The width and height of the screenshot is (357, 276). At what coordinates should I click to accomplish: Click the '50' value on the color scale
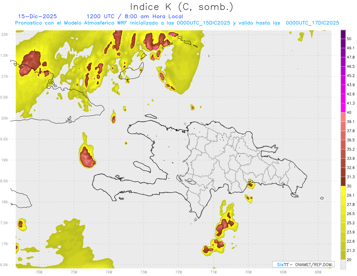coord(349,39)
